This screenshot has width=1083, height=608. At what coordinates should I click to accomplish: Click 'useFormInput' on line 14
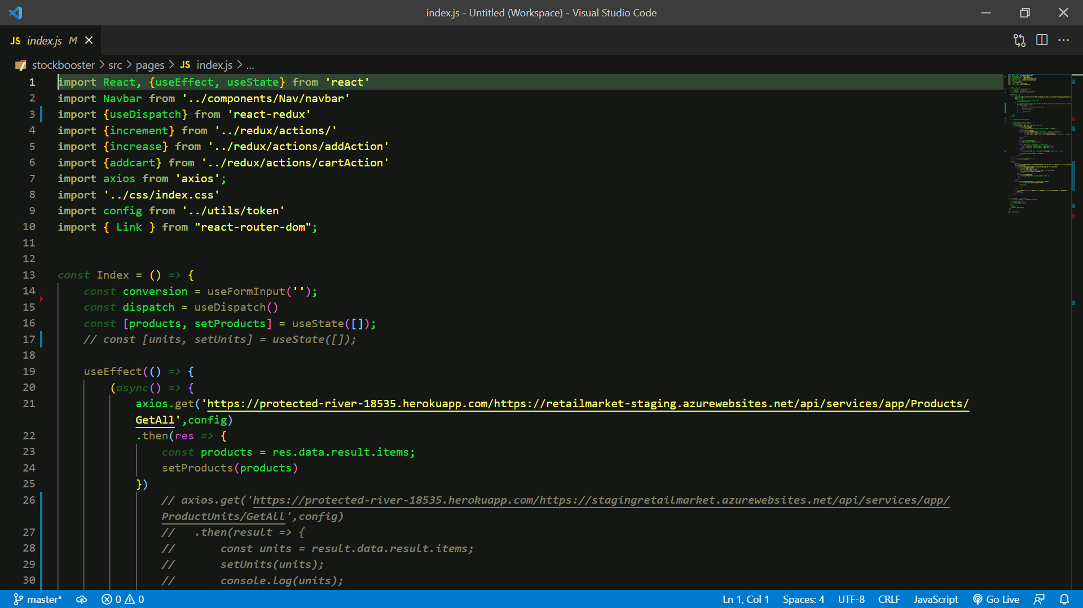246,291
